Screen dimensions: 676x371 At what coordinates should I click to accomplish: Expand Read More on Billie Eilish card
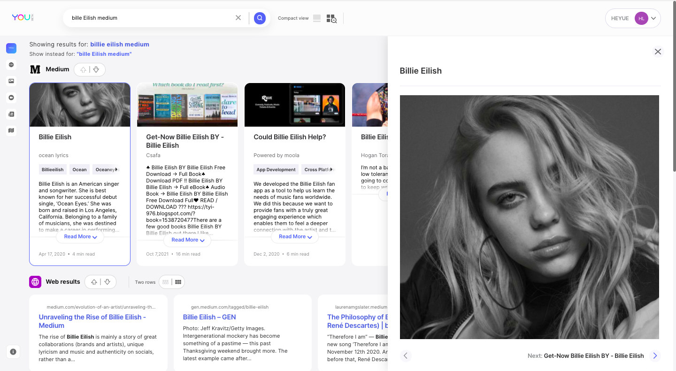80,237
